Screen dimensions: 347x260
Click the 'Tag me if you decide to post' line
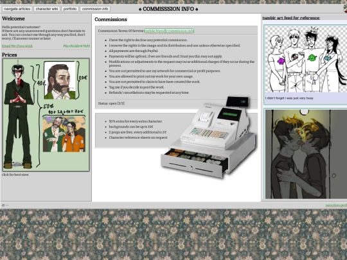136,87
